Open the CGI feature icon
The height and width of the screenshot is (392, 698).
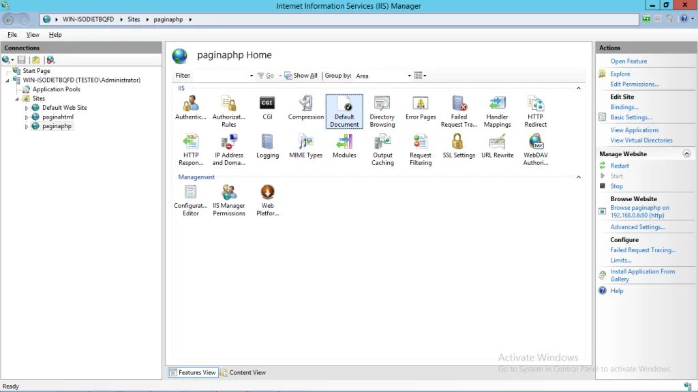pos(267,108)
